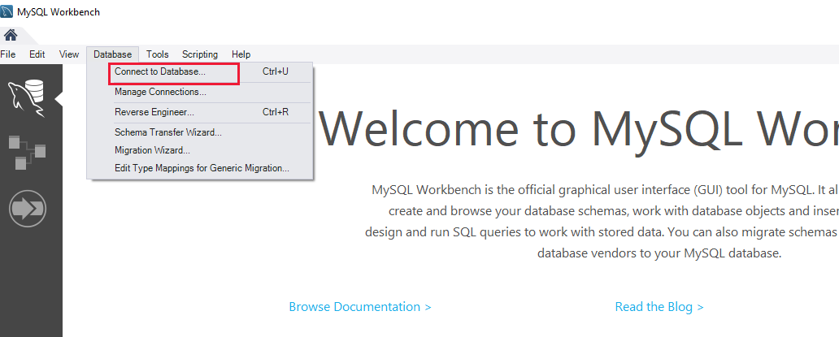Follow the Browse Documentation link
Viewport: 839px width, 337px height.
point(360,307)
